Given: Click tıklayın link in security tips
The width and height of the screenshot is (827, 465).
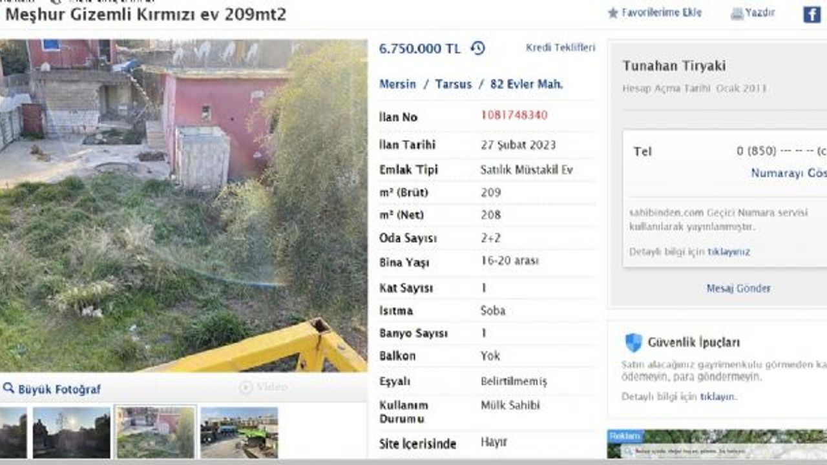Looking at the screenshot, I should [x=717, y=397].
